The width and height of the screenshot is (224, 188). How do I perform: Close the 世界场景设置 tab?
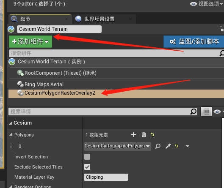[x=130, y=19]
